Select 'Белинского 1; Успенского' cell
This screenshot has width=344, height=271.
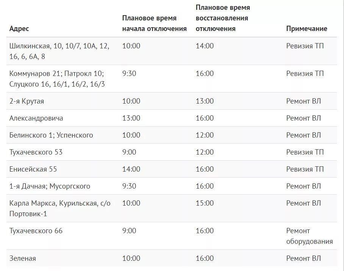pos(51,135)
